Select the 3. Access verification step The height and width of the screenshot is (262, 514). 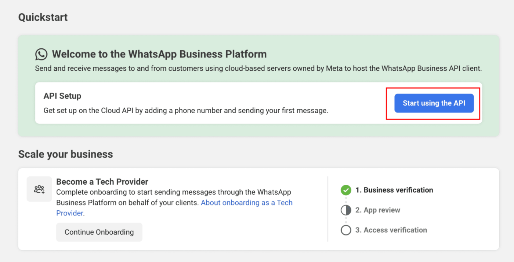pos(391,230)
